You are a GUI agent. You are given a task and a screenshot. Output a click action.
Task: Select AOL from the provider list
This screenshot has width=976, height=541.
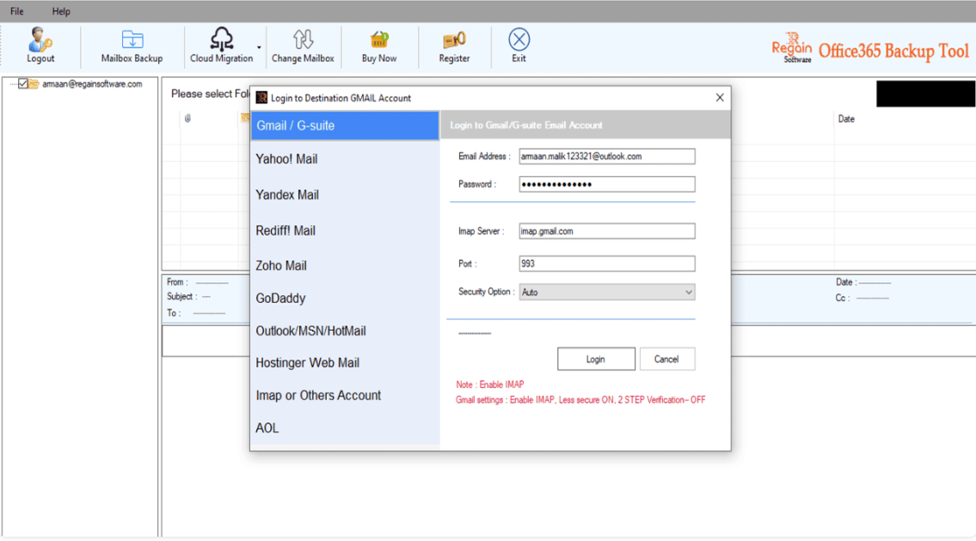(x=267, y=427)
